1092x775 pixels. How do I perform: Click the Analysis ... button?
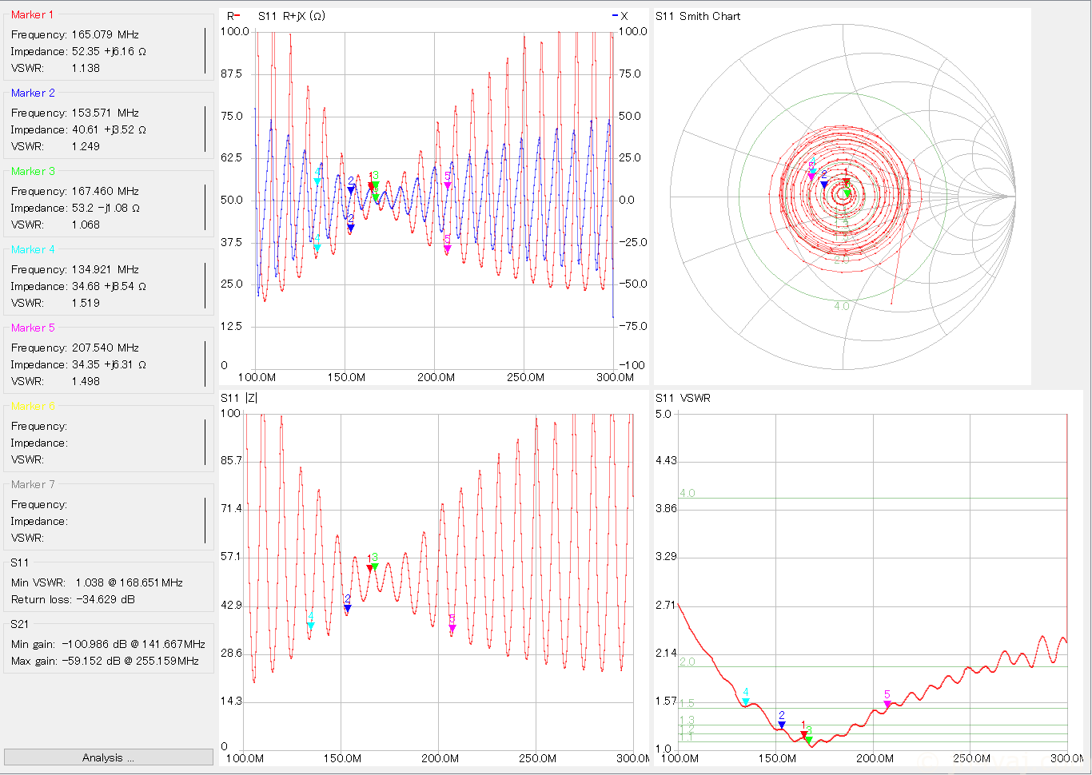point(109,757)
